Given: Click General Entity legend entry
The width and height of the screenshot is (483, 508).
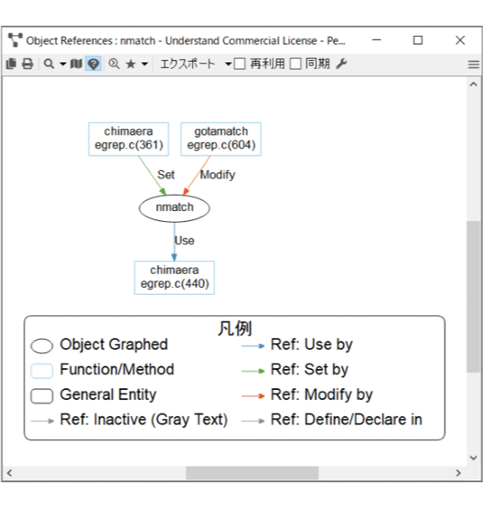Looking at the screenshot, I should (x=94, y=395).
